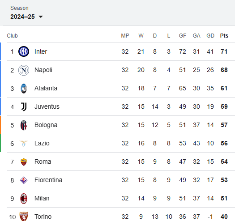
Task: Click the Fiorentina team name
Action: 48,180
